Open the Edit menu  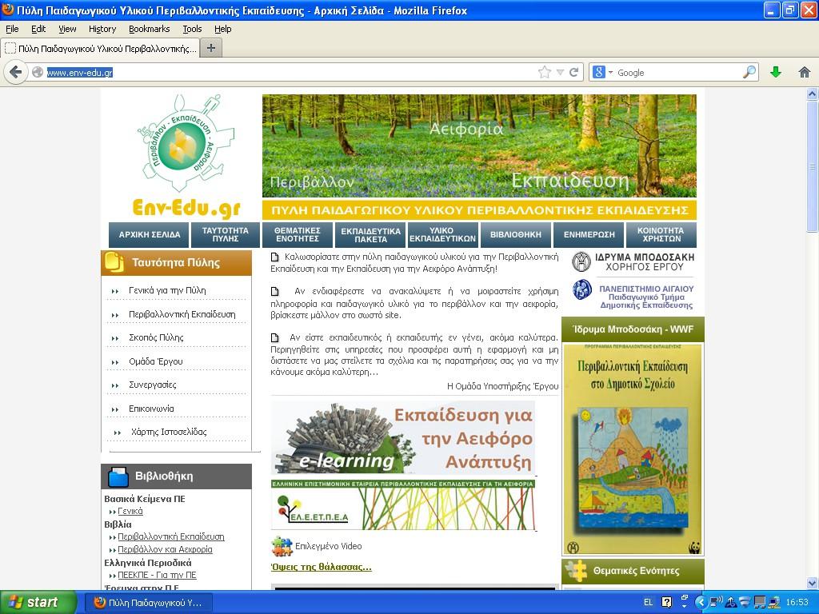(38, 29)
